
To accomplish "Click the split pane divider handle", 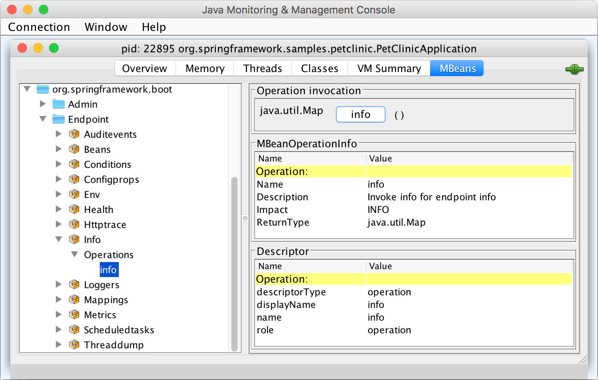I will point(245,218).
